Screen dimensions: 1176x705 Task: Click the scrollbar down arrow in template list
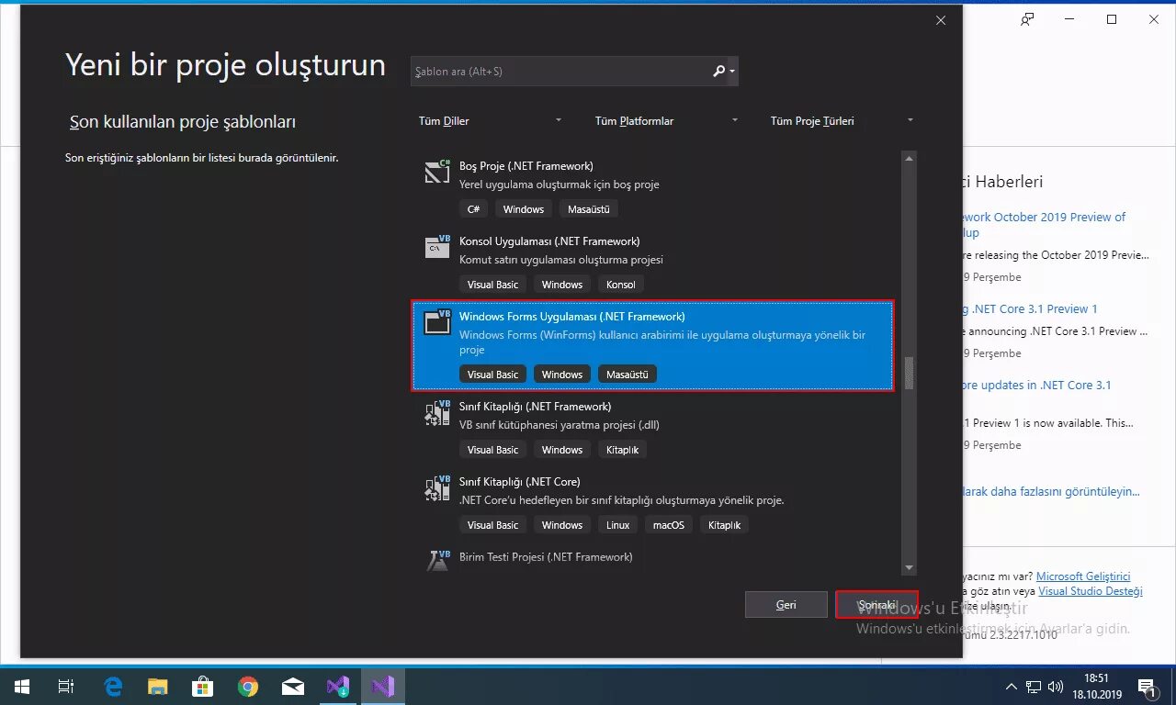[910, 567]
